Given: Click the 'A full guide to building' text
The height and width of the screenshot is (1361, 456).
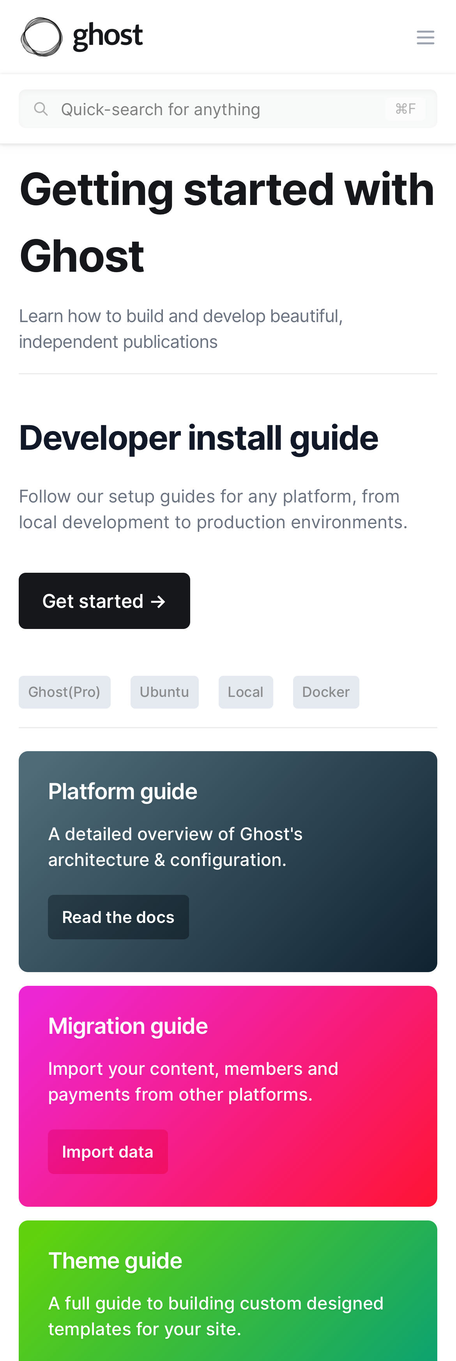Looking at the screenshot, I should tap(216, 1316).
